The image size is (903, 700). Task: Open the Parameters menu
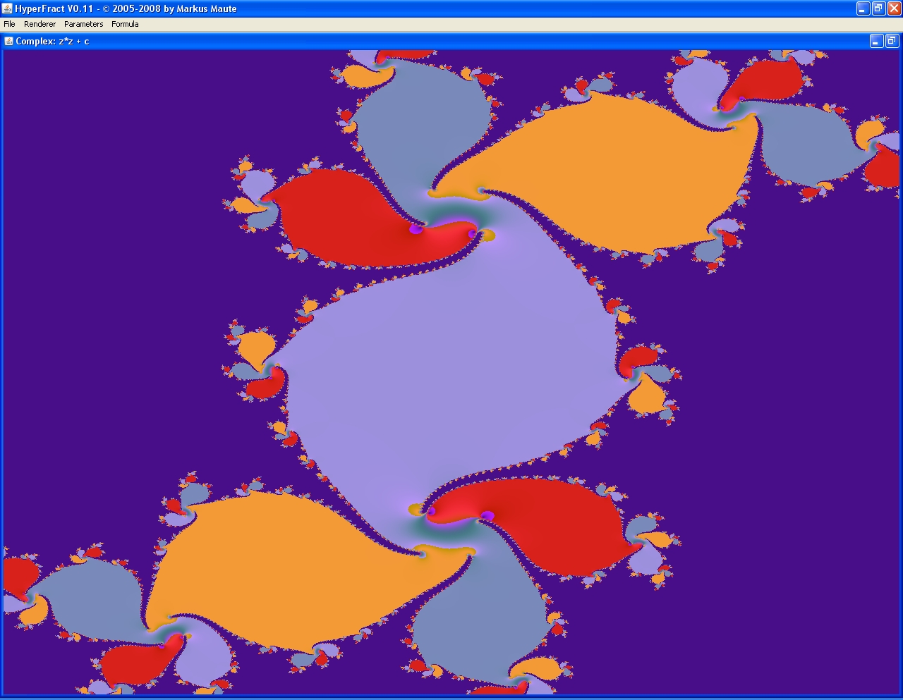83,24
